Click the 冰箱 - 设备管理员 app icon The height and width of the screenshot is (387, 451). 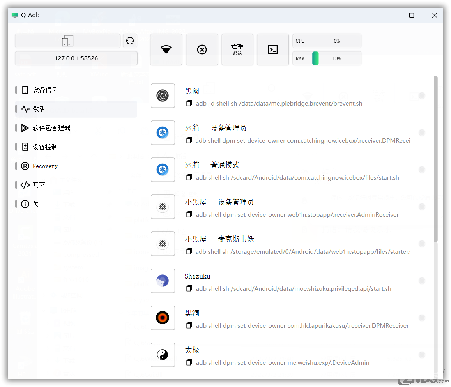(163, 133)
